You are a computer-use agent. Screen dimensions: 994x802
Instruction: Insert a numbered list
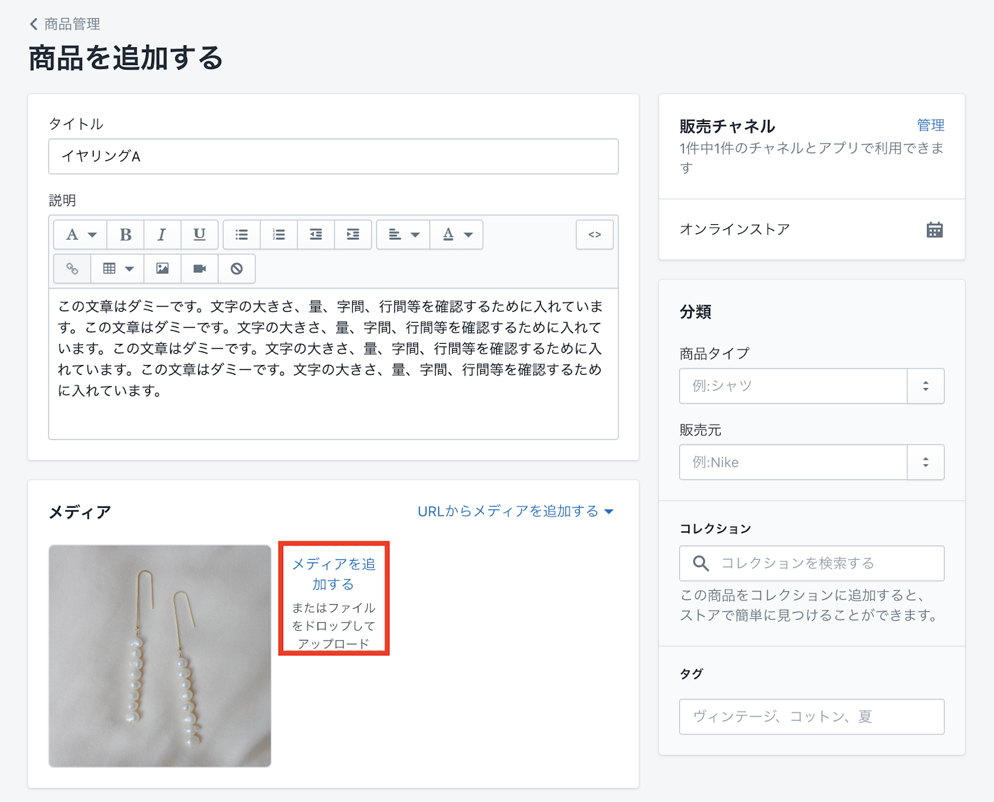click(279, 235)
